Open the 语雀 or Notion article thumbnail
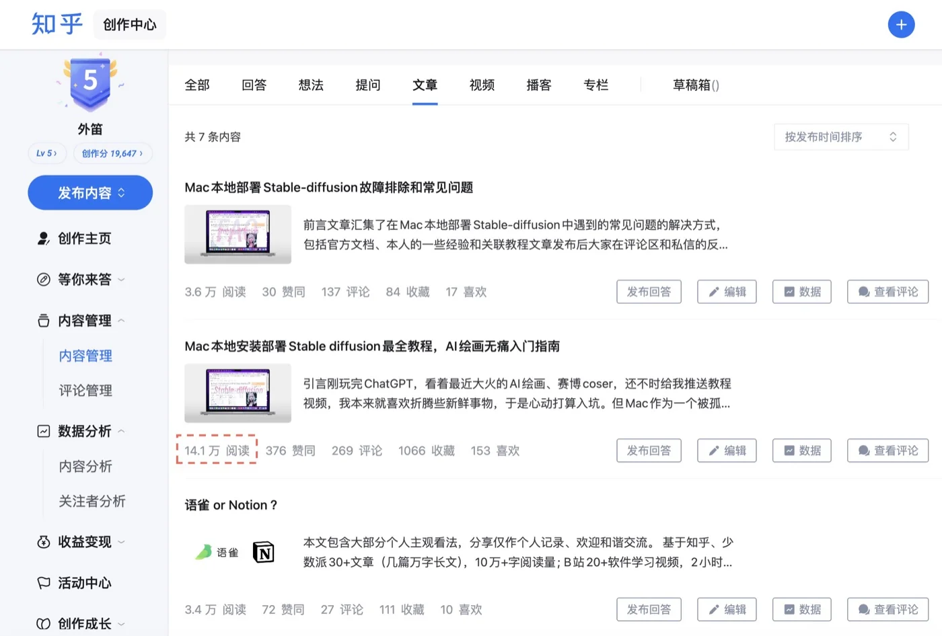 point(238,553)
